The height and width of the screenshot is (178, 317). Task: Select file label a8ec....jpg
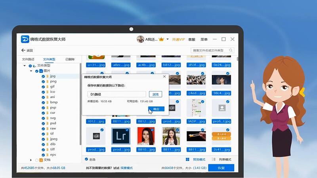tap(121, 65)
